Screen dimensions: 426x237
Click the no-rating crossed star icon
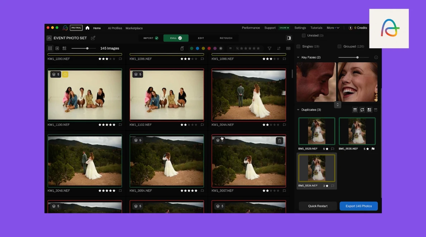(238, 49)
